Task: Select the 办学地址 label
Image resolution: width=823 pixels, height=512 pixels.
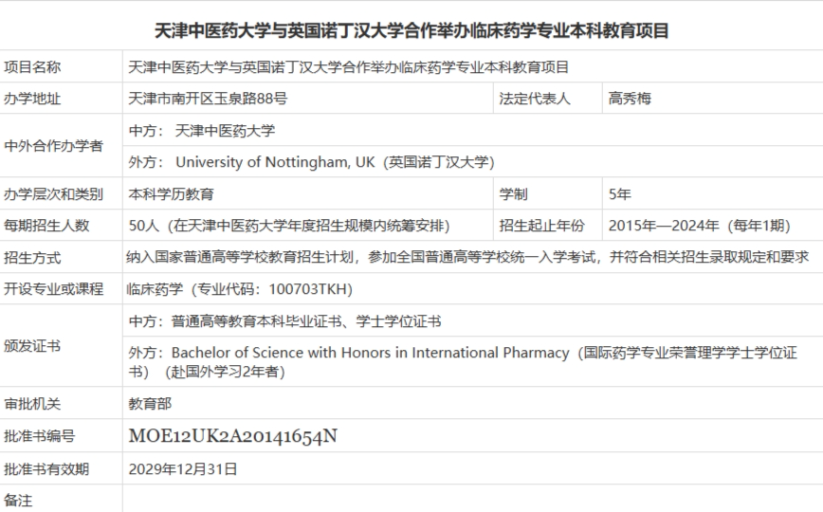Action: tap(32, 99)
